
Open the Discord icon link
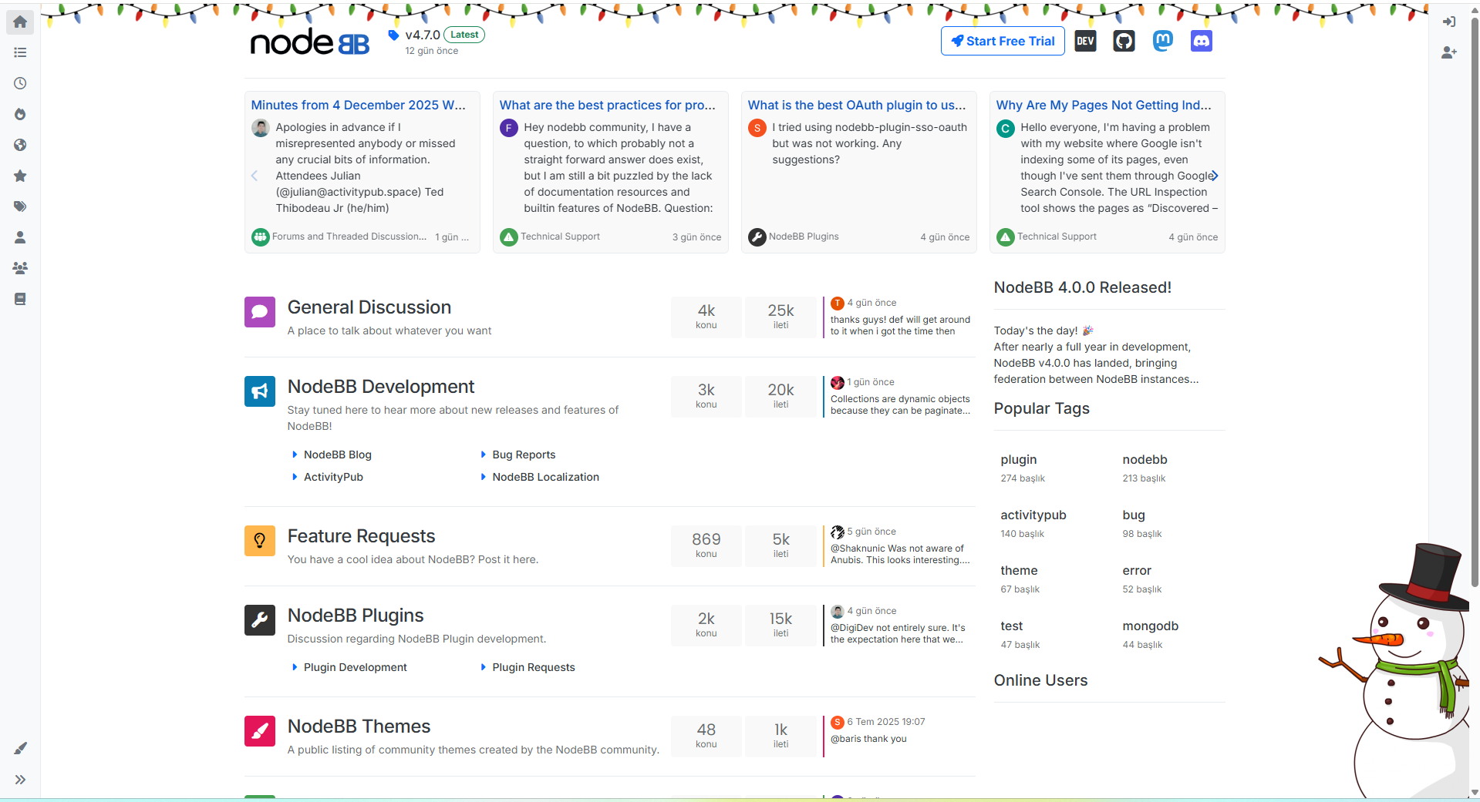pyautogui.click(x=1201, y=41)
